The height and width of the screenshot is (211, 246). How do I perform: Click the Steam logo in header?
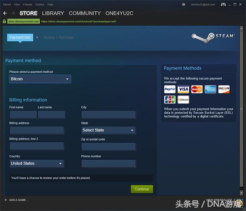pyautogui.click(x=213, y=37)
